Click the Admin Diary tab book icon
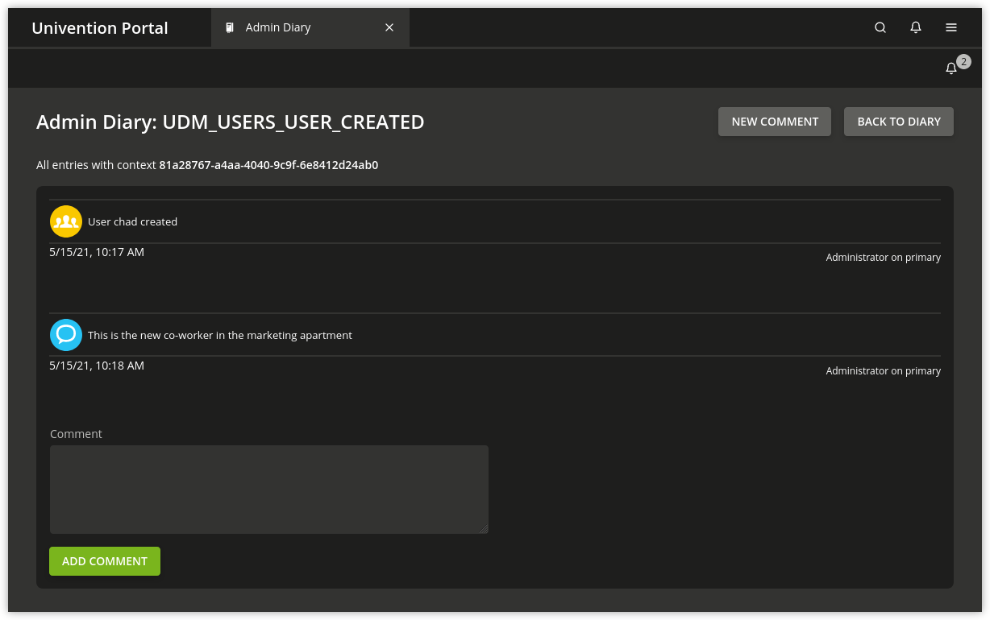 pos(230,27)
